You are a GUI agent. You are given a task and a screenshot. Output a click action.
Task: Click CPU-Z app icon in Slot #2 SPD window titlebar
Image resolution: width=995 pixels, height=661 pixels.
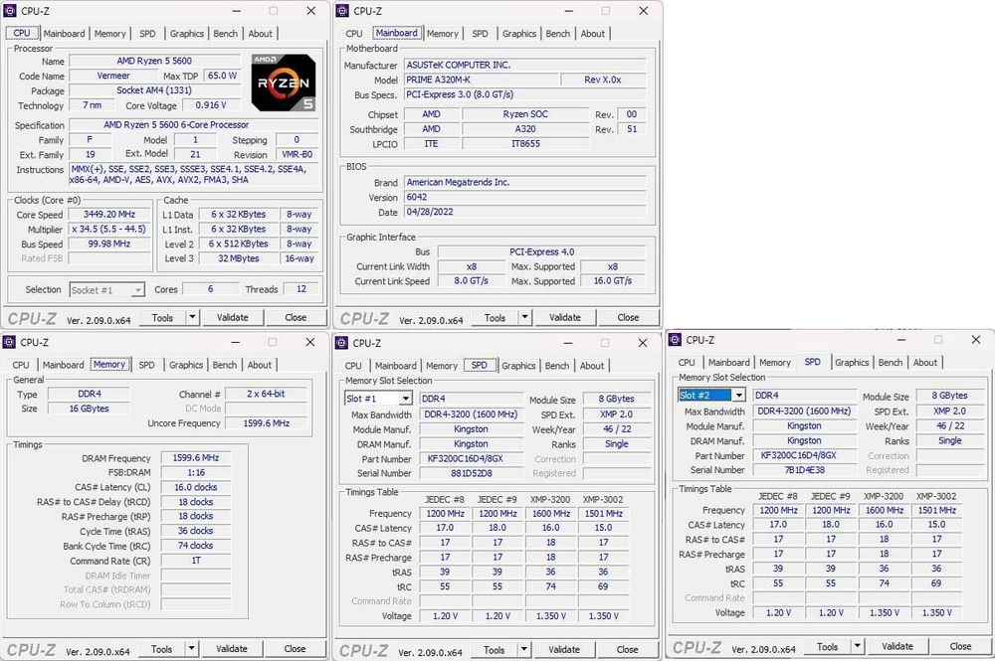tap(676, 340)
